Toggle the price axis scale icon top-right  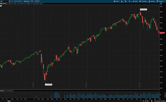[x=161, y=4]
